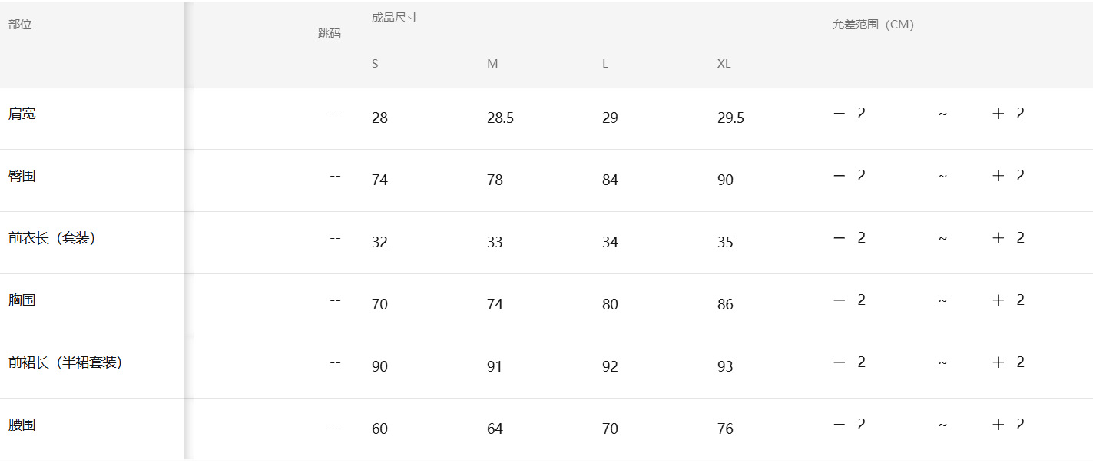The height and width of the screenshot is (470, 1093).
Task: Click the 部位 column header
Action: [20, 25]
